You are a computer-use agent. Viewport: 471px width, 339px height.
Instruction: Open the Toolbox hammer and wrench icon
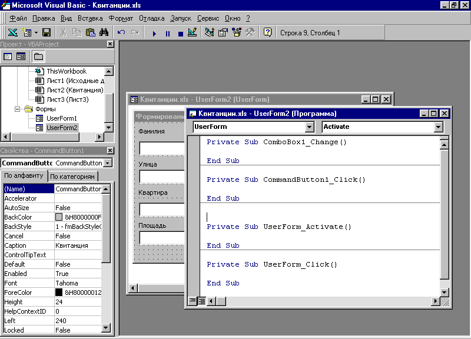(x=250, y=32)
